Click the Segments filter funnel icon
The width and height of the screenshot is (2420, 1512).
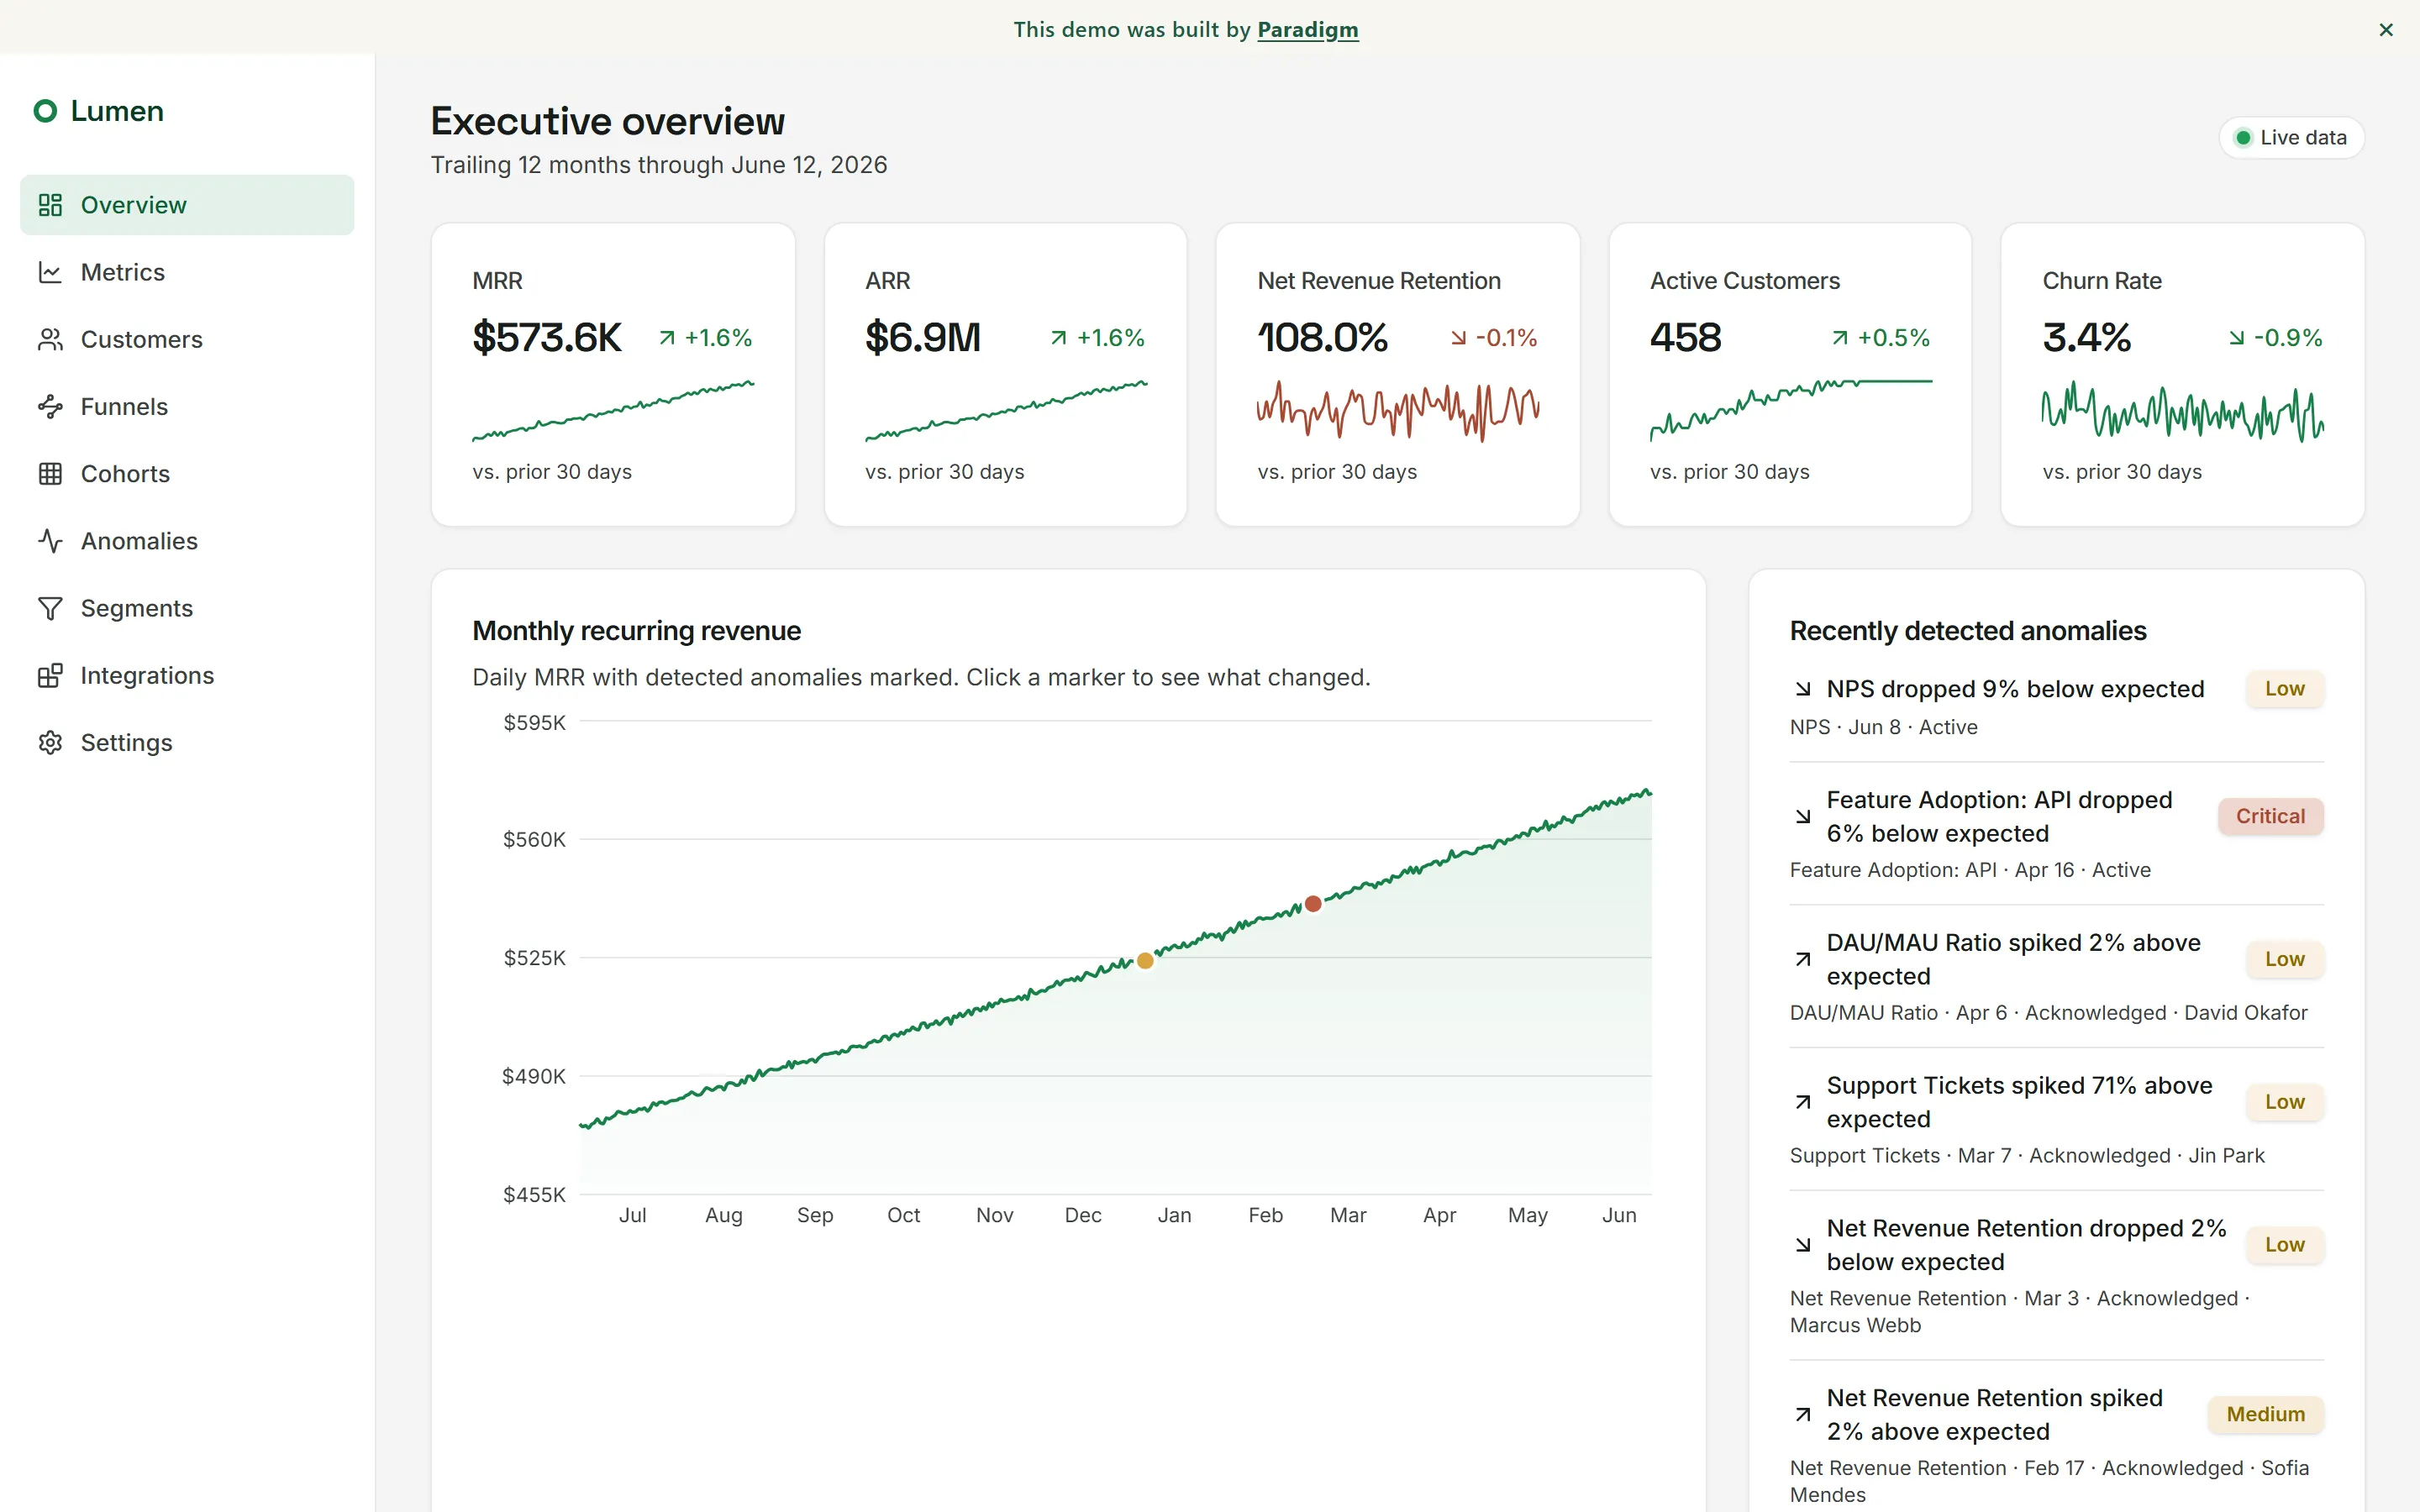(50, 608)
